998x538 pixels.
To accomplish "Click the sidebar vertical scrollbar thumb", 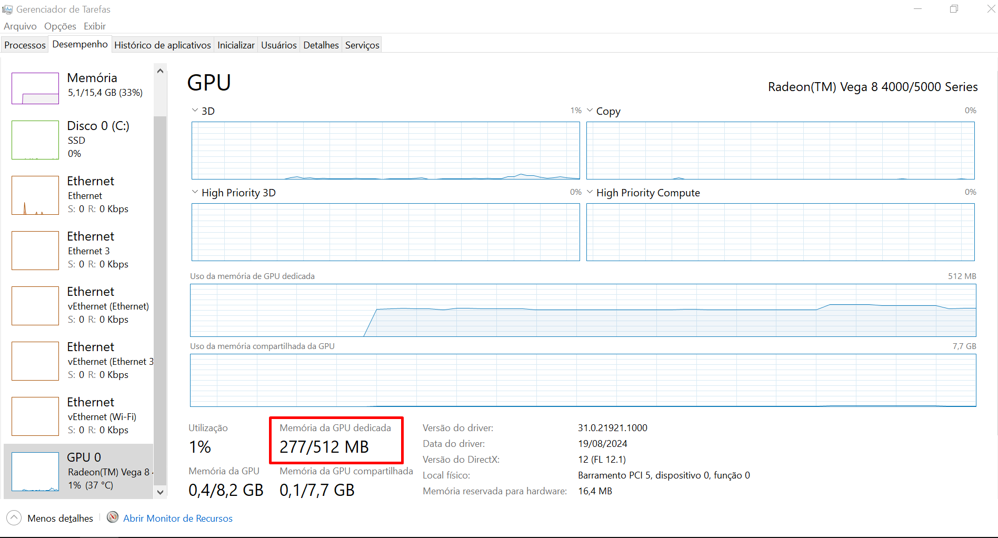I will (x=161, y=300).
